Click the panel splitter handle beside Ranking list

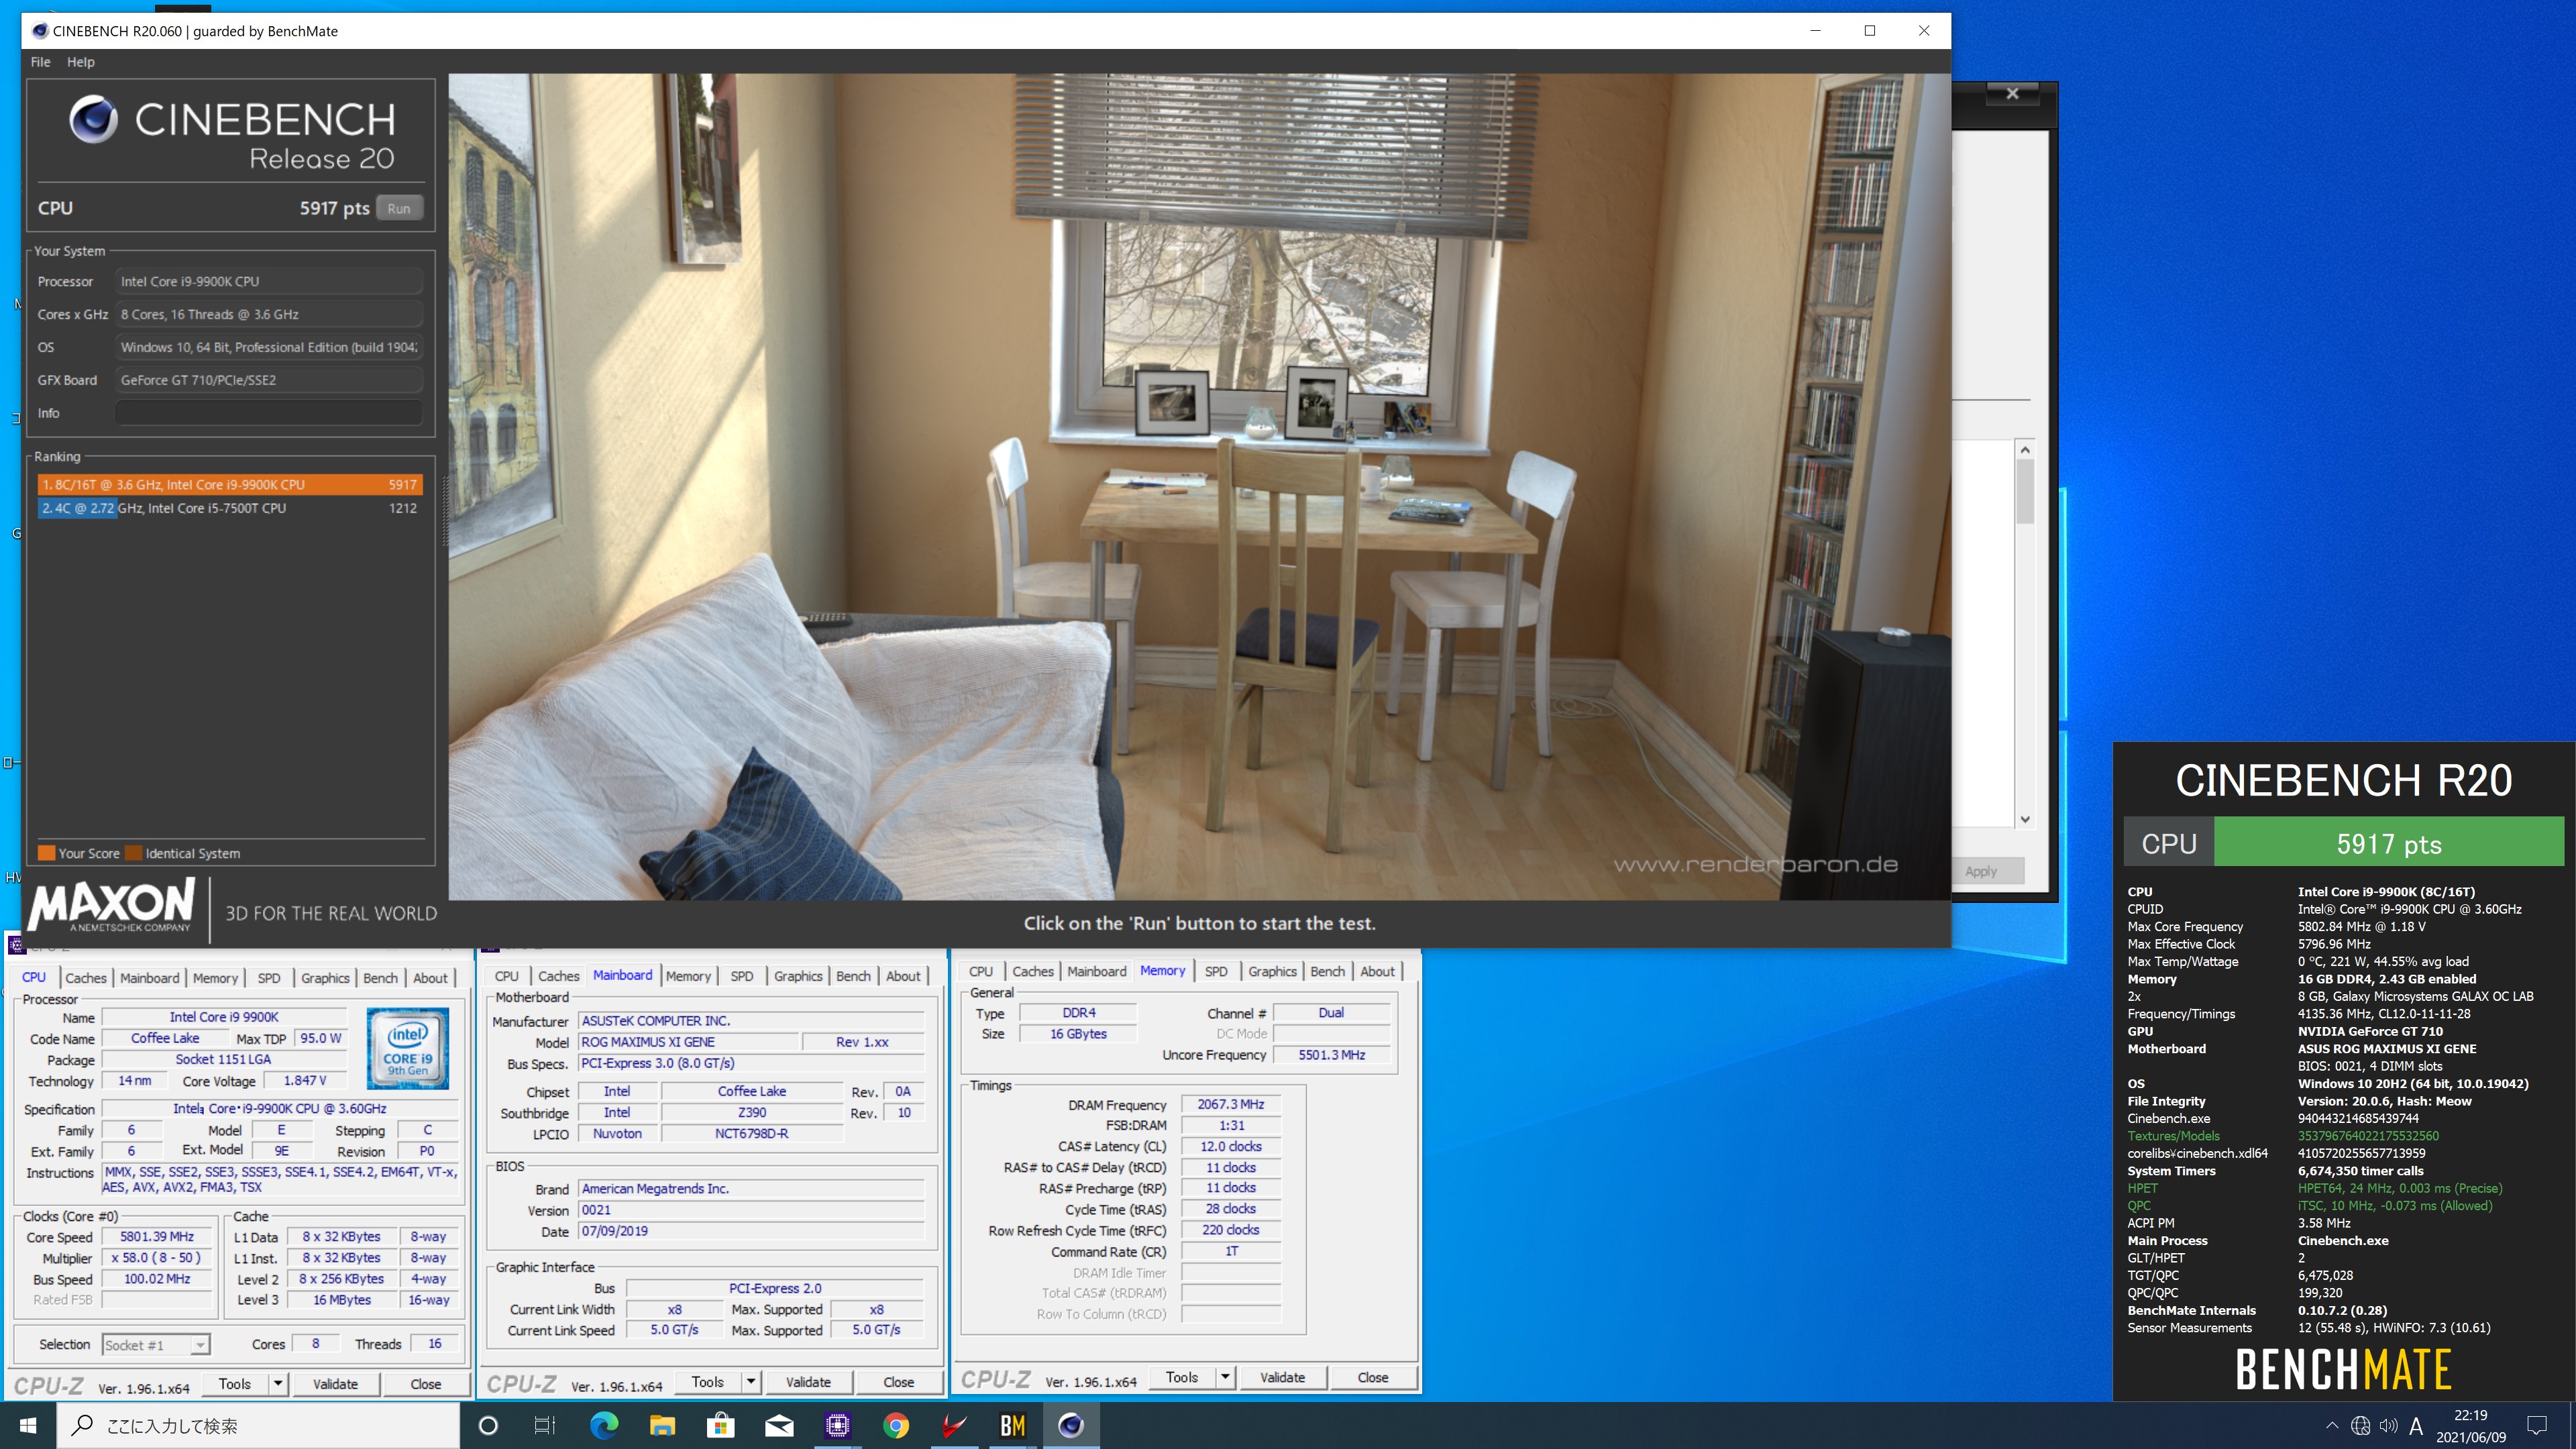coord(444,510)
